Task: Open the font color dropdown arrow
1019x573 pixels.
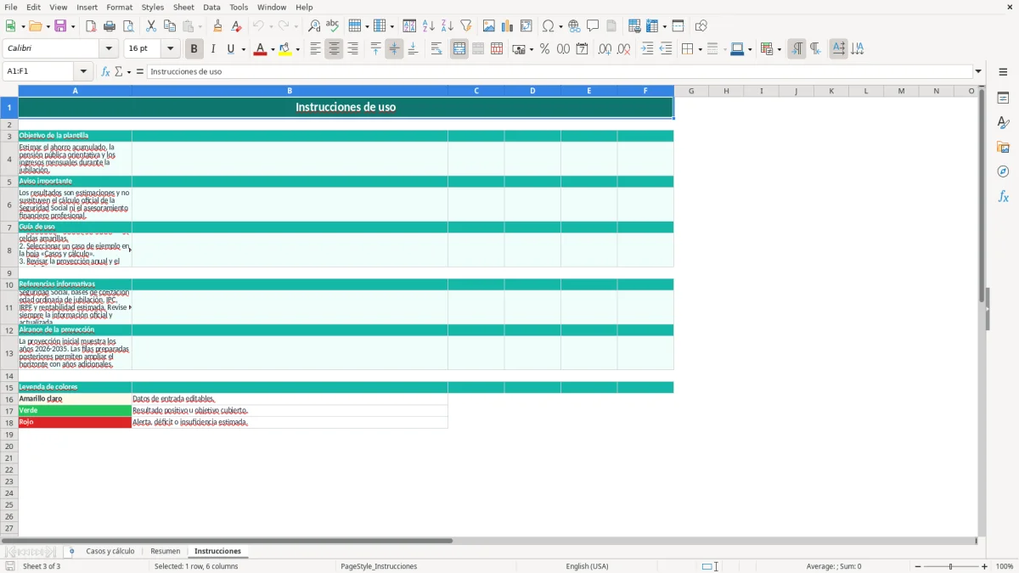Action: [271, 49]
